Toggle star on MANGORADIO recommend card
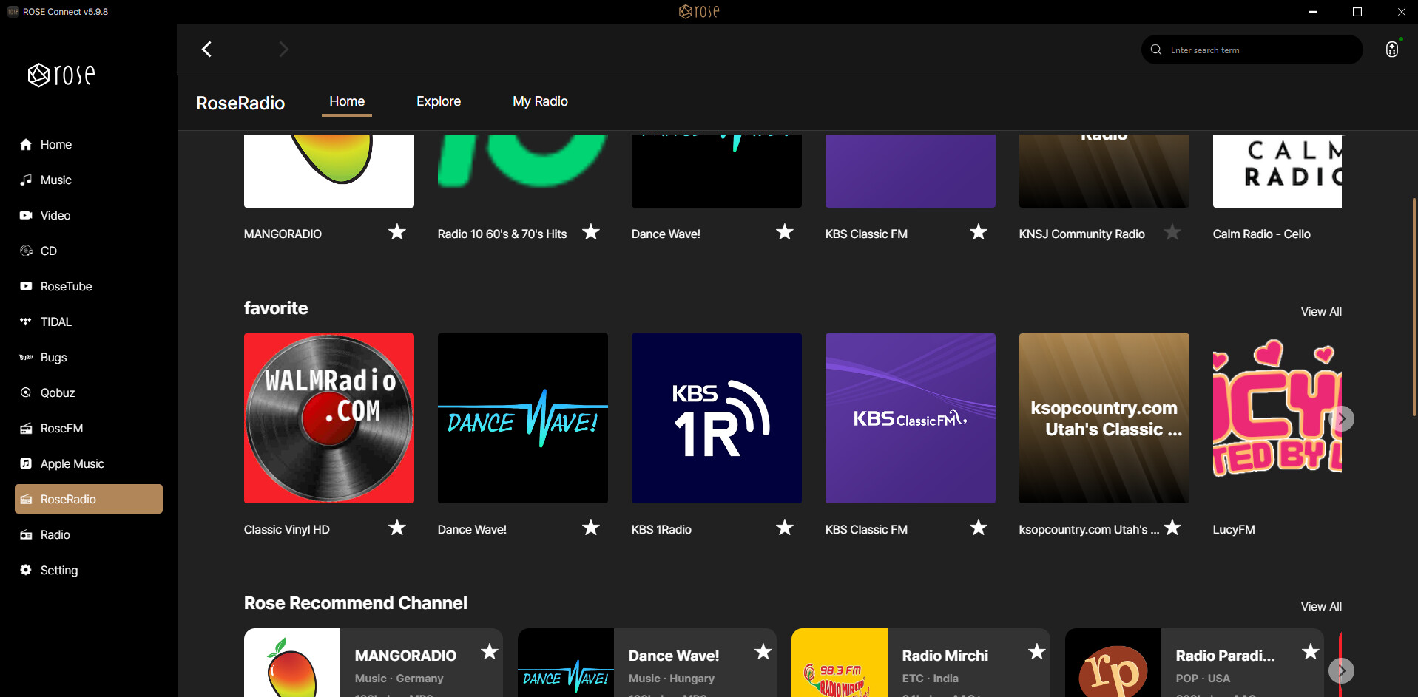The width and height of the screenshot is (1418, 697). pos(490,652)
